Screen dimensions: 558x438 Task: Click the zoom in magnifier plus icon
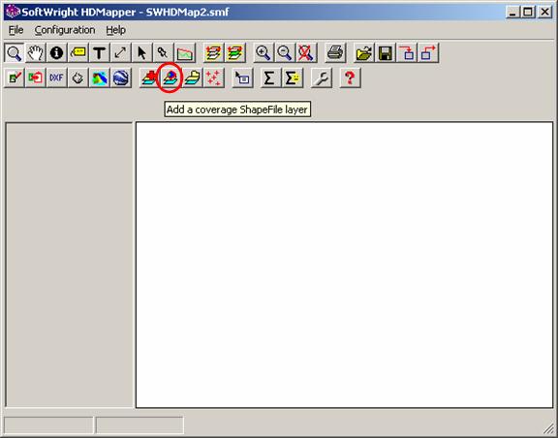click(263, 53)
